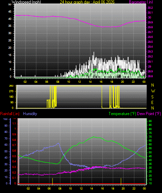Click the yellow sunrise marker near 06 hours

coord(52,181)
